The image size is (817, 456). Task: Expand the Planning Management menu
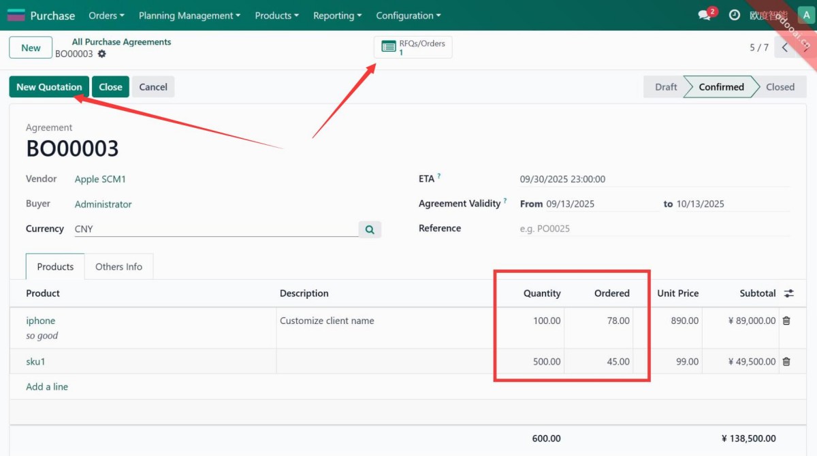point(189,15)
